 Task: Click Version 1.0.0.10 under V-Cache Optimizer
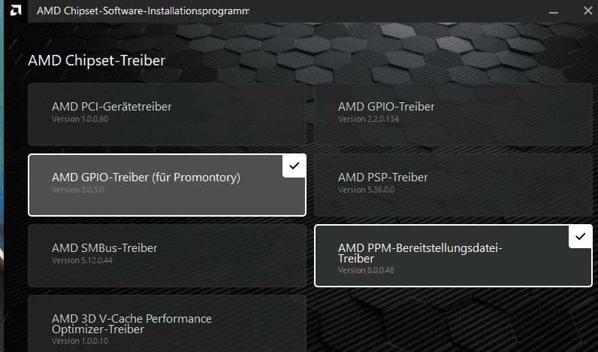tap(80, 341)
